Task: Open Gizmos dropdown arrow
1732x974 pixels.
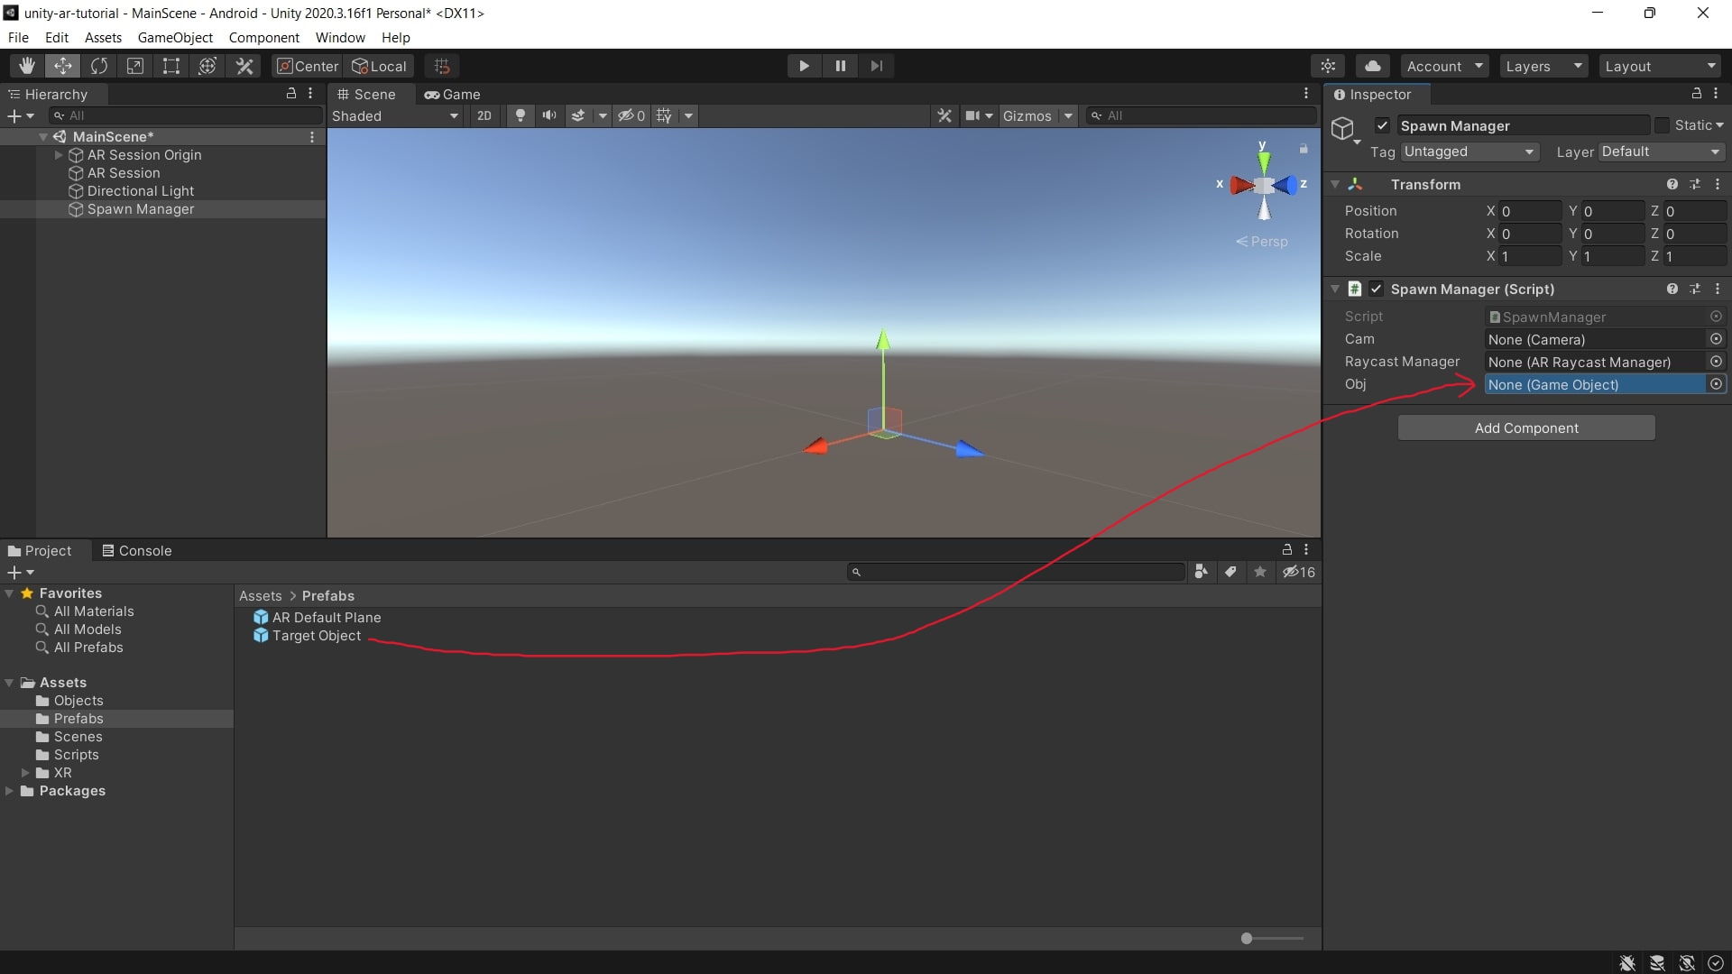Action: pos(1068,115)
